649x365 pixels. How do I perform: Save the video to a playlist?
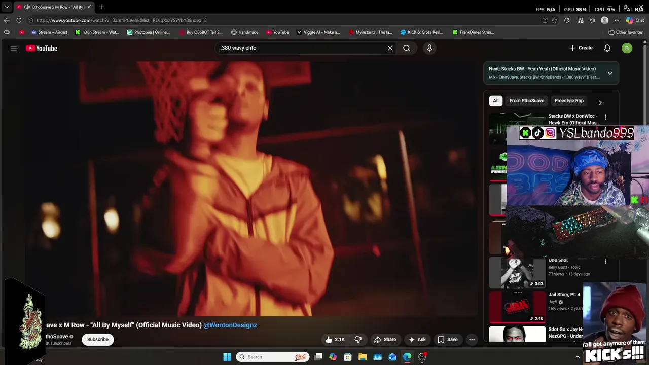(x=448, y=340)
